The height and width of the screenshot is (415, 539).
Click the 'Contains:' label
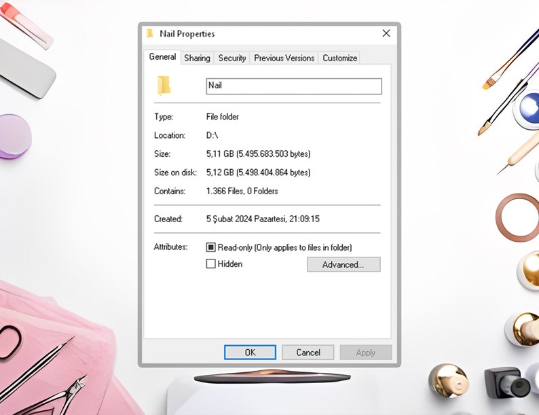[170, 191]
